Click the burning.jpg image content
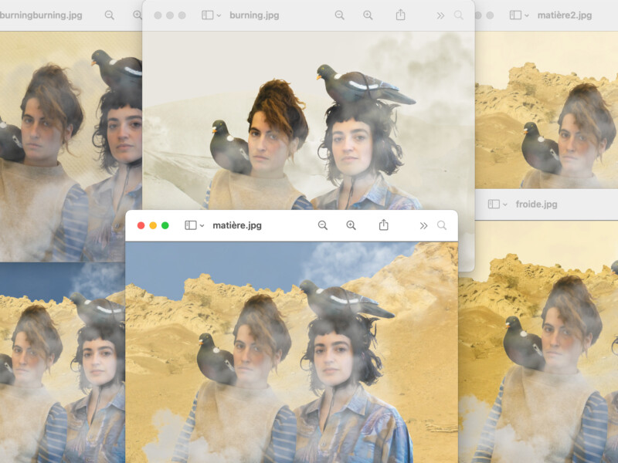 308,120
